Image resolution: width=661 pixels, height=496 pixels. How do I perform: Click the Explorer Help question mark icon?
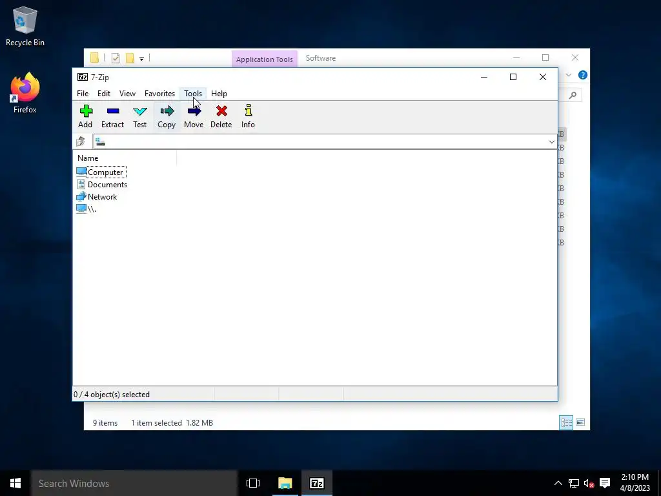coord(583,75)
